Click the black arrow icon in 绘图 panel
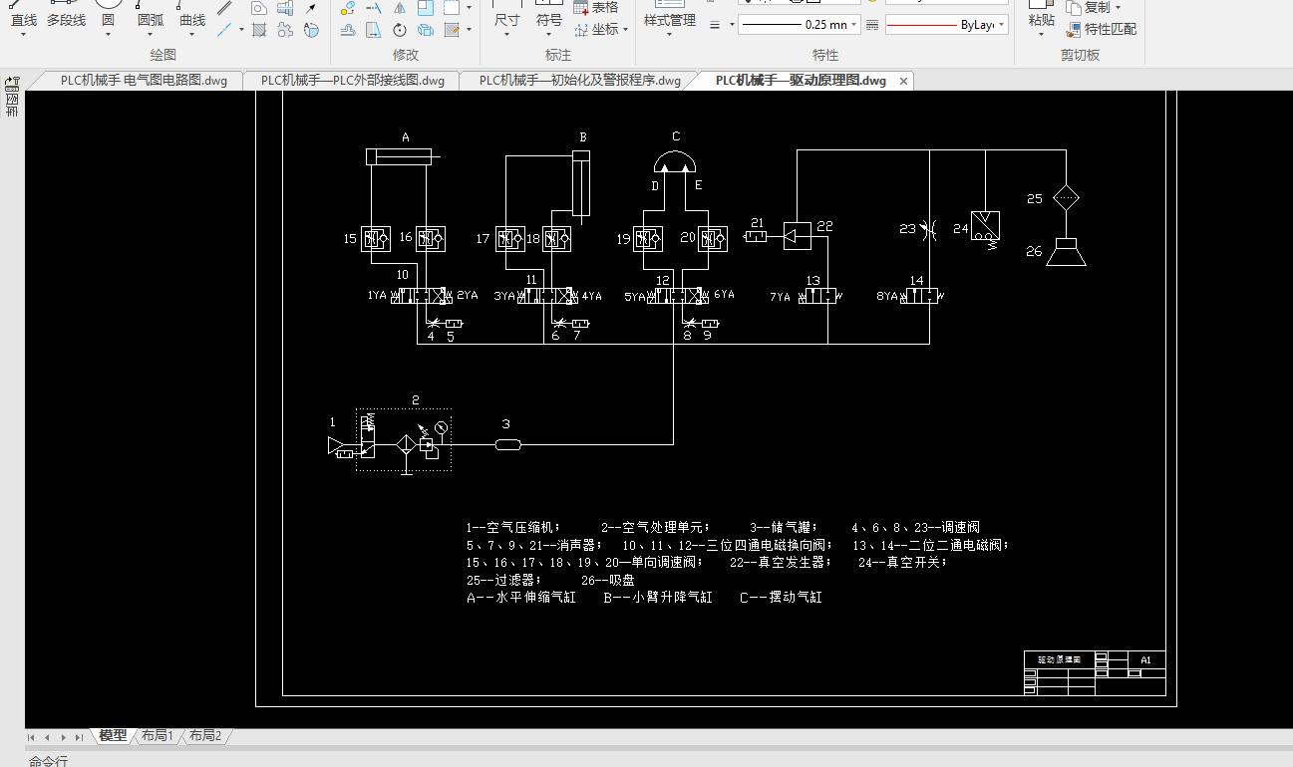Screen dimensions: 1293x767 (x=311, y=8)
